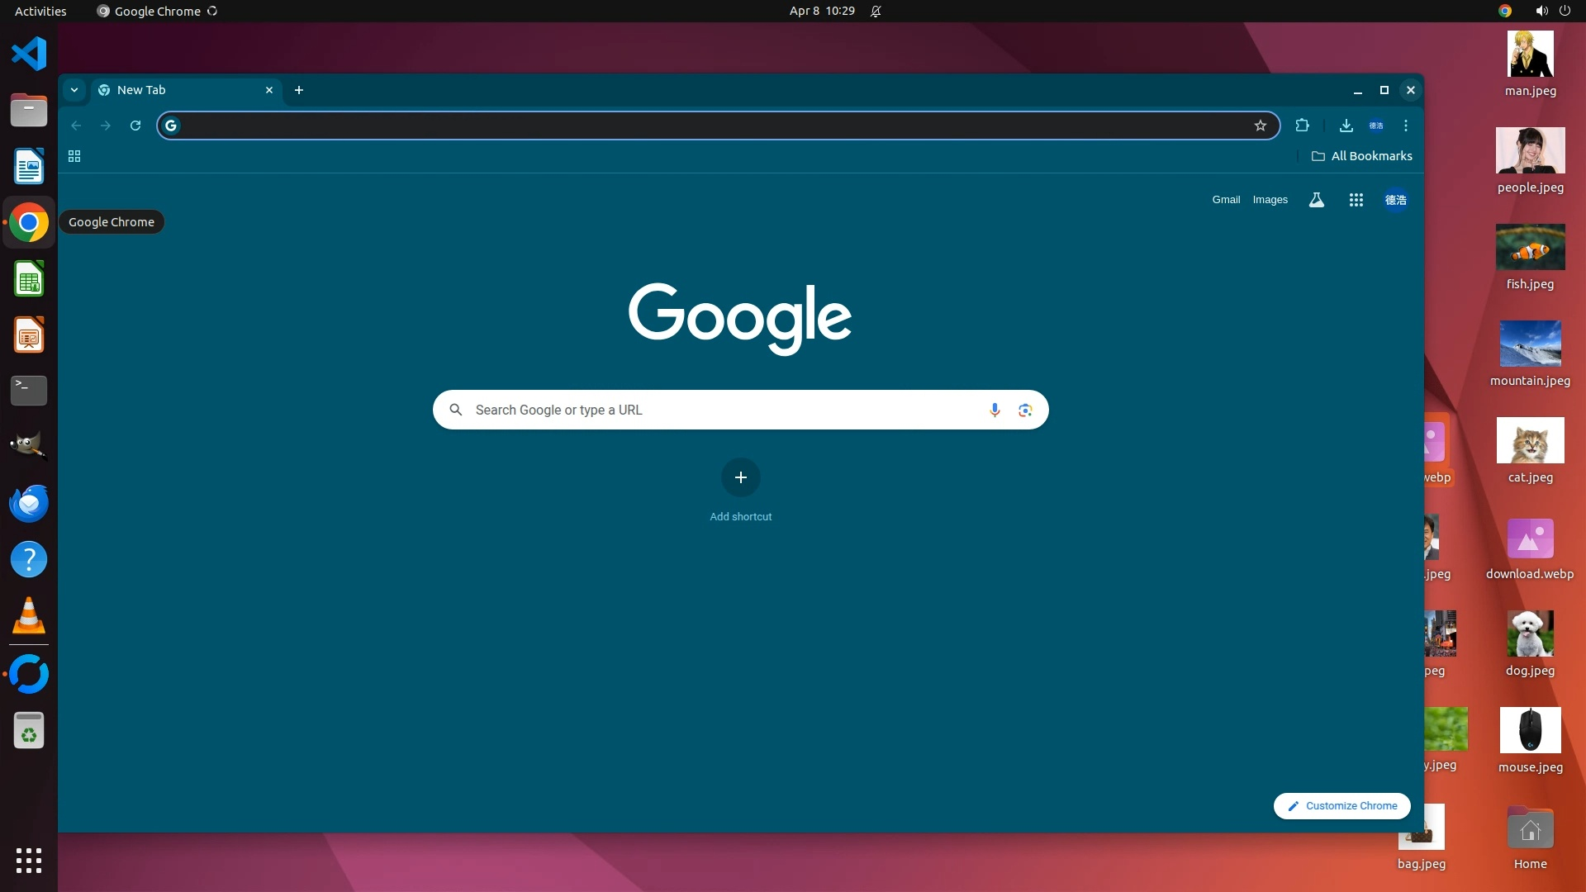Open Visual Studio Code from dock
This screenshot has width=1586, height=892.
[29, 55]
